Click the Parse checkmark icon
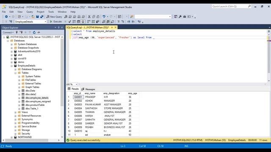This screenshot has height=152, width=271. click(69, 22)
